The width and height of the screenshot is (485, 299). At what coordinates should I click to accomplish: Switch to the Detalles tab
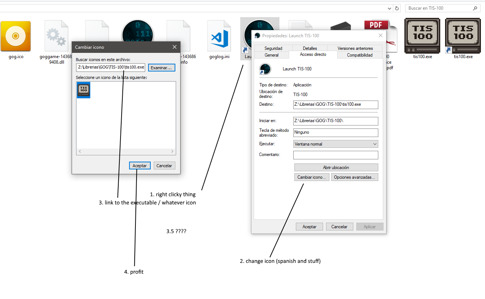coord(310,48)
